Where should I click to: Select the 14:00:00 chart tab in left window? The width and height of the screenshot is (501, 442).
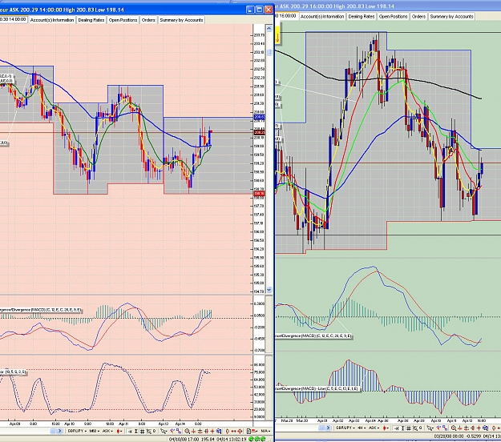point(14,19)
